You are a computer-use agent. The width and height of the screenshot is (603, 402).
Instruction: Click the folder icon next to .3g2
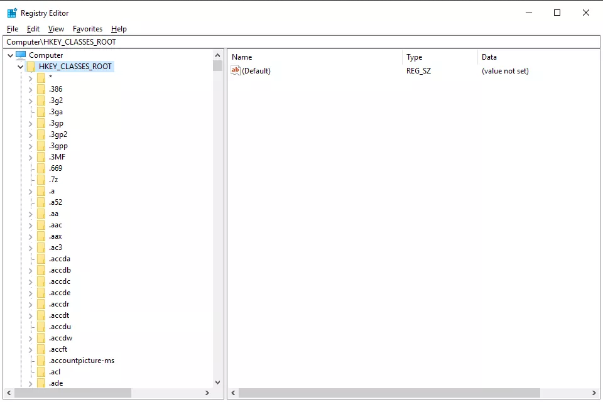coord(41,100)
